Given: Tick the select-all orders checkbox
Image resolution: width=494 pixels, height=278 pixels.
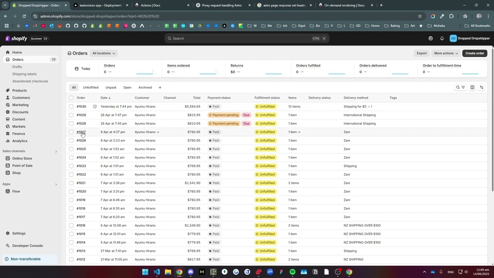Looking at the screenshot, I should click(x=71, y=98).
